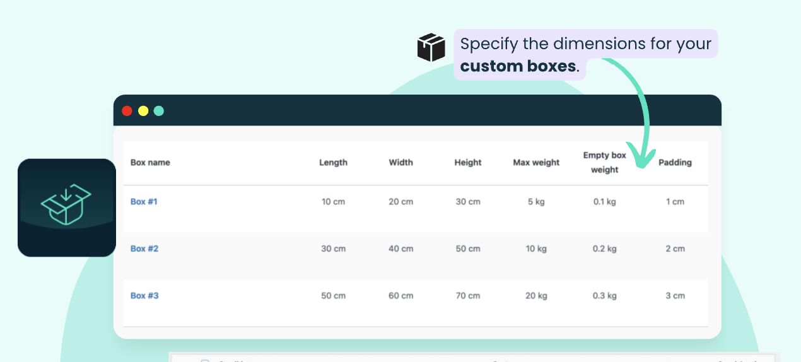Screen dimensions: 801x362
Task: Click Box #2 width value 40 cm
Action: [401, 248]
